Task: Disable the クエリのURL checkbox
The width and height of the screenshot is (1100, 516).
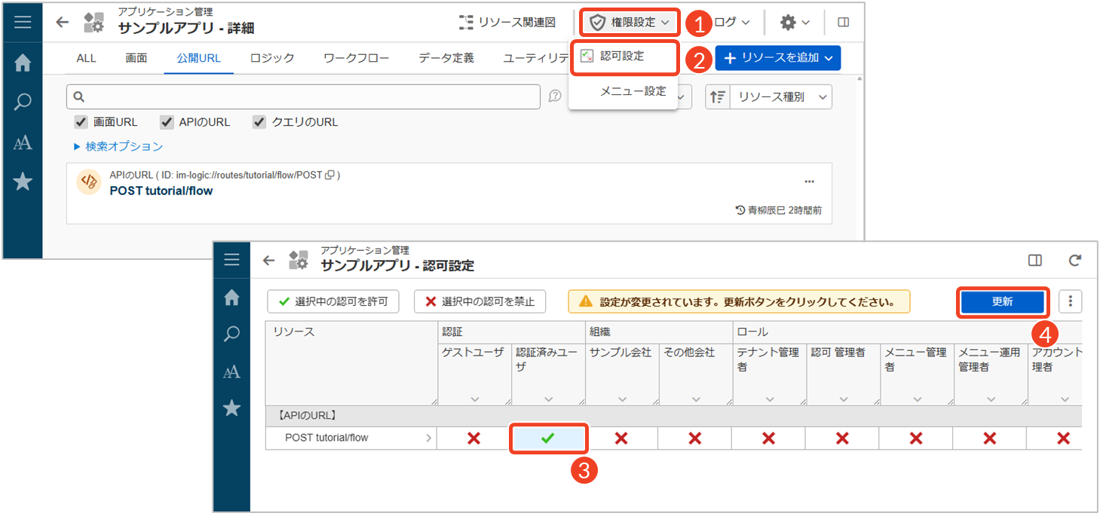Action: point(259,122)
